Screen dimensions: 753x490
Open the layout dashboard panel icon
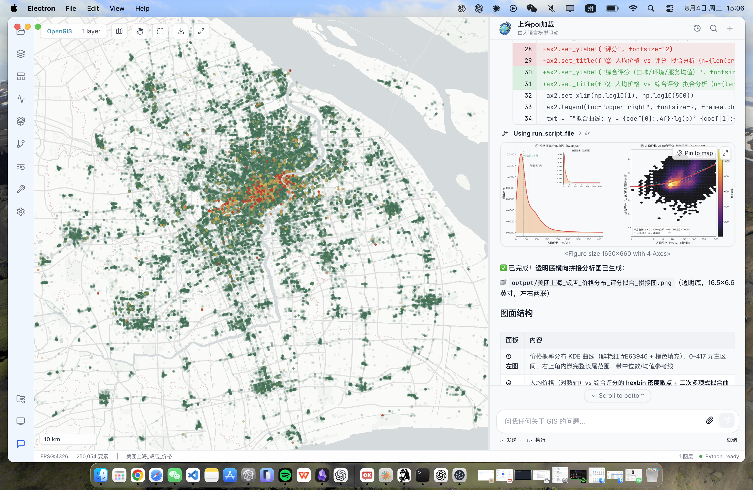click(x=20, y=76)
